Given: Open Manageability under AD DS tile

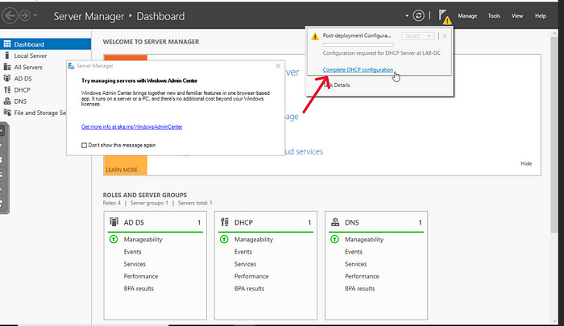Looking at the screenshot, I should coord(143,239).
